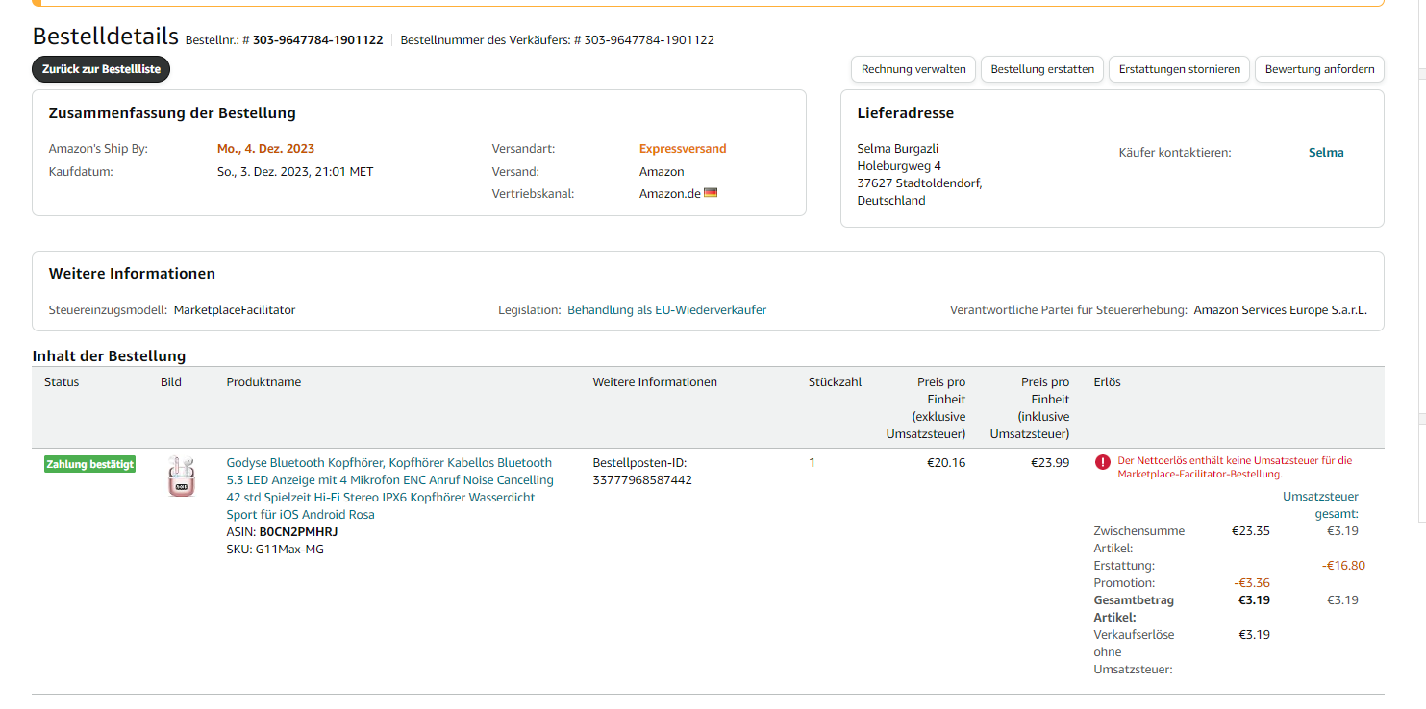Click the Expressversand shipping type text
1426x709 pixels.
coord(683,149)
